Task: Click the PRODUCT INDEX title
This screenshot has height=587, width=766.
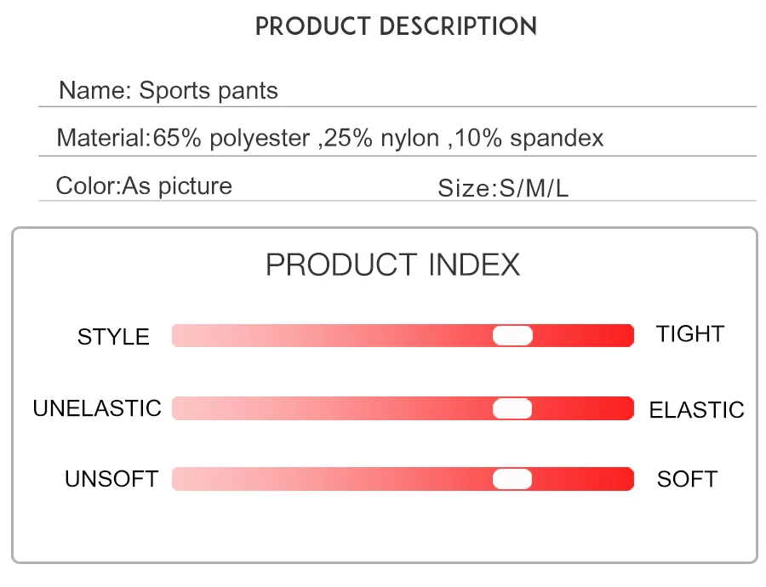Action: coord(392,265)
